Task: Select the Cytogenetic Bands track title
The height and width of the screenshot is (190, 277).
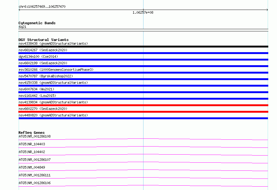Action: coord(37,23)
